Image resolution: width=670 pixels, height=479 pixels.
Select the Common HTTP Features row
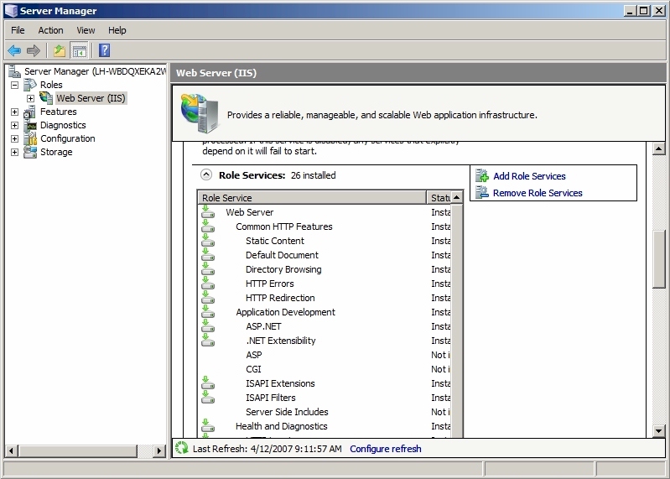[x=325, y=226]
